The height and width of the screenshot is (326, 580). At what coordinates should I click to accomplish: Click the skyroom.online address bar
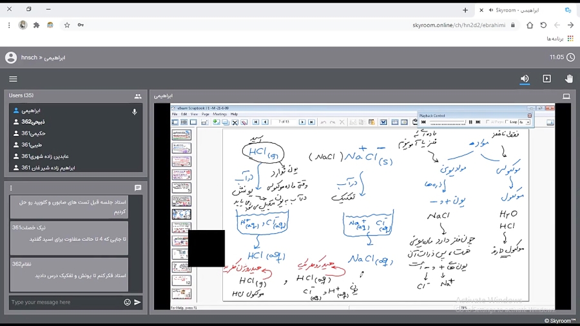pos(459,25)
